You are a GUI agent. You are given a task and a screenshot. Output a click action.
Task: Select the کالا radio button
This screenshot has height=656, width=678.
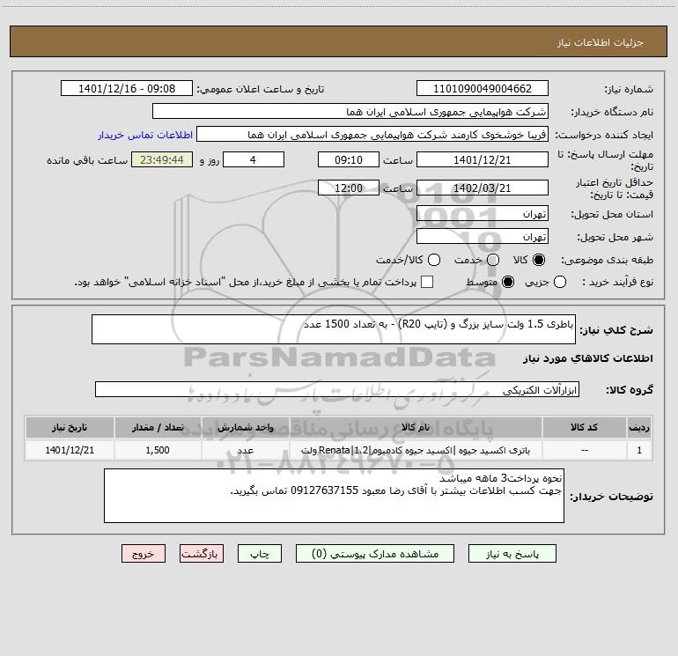click(x=539, y=260)
